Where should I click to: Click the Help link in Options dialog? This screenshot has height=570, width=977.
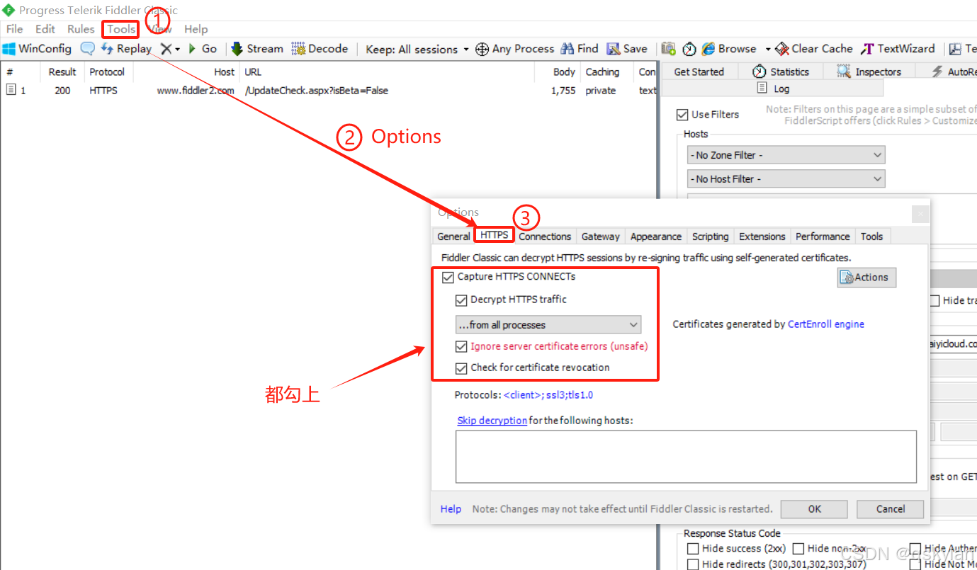pos(451,509)
